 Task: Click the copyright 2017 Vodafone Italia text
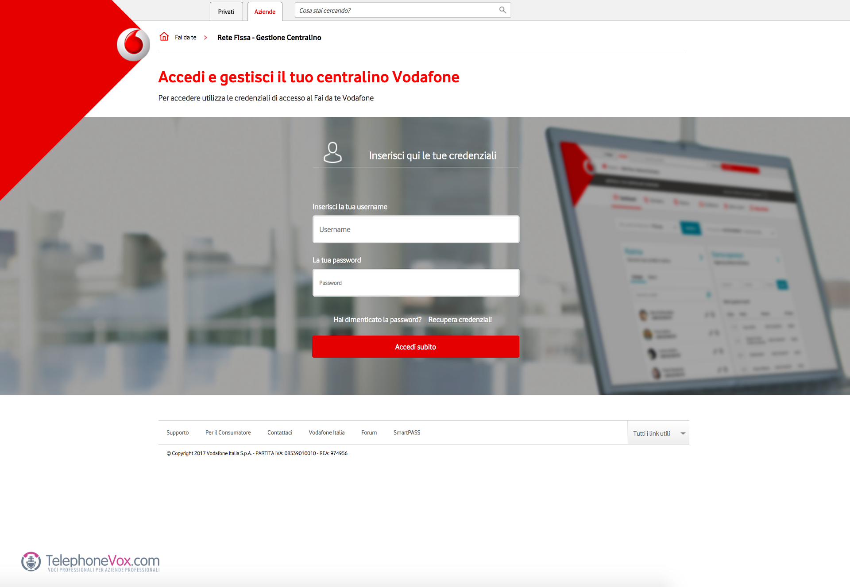click(x=257, y=453)
